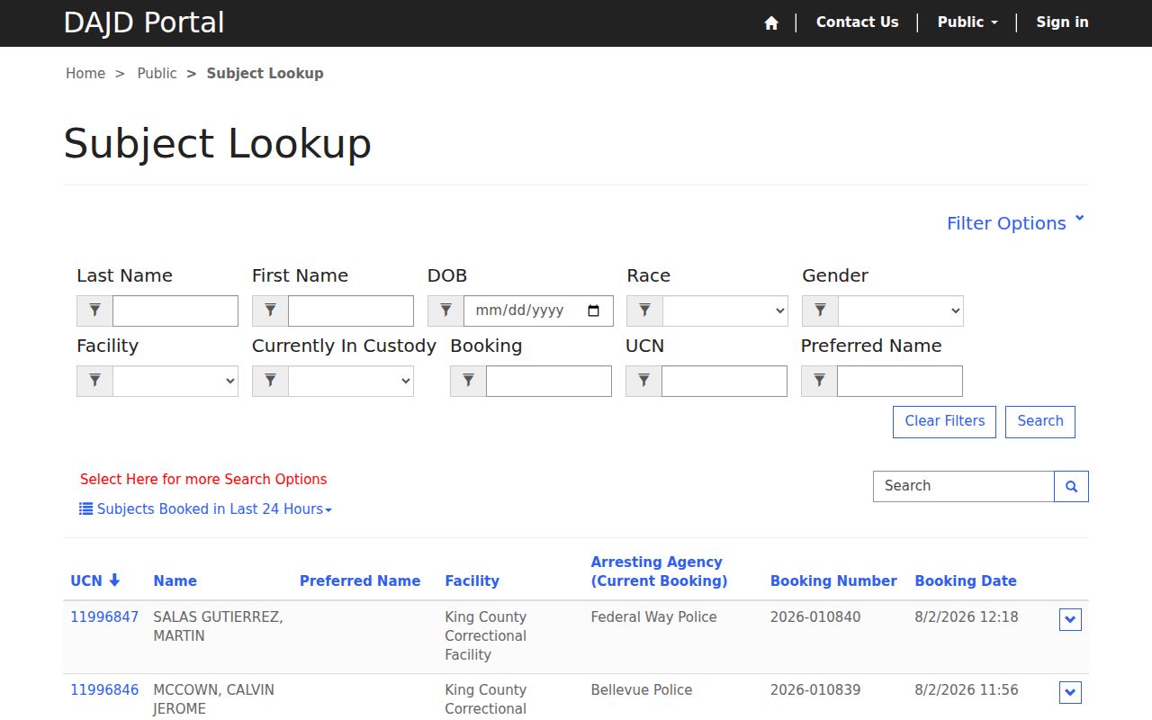Click the UCN sort arrow icon
This screenshot has height=720, width=1152.
pyautogui.click(x=114, y=580)
